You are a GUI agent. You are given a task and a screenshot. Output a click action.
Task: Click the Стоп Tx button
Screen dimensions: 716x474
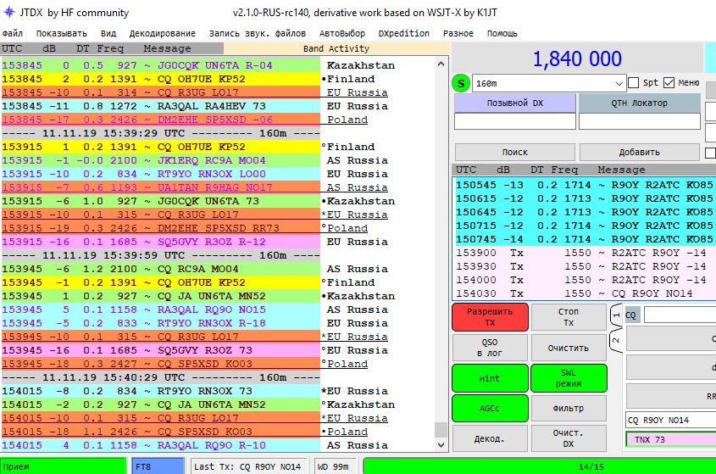click(x=568, y=317)
